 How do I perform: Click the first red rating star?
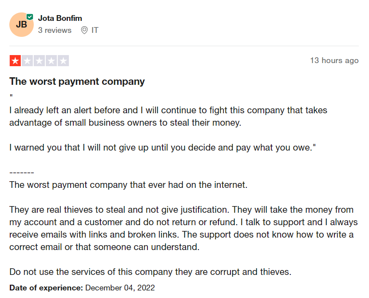pos(15,61)
